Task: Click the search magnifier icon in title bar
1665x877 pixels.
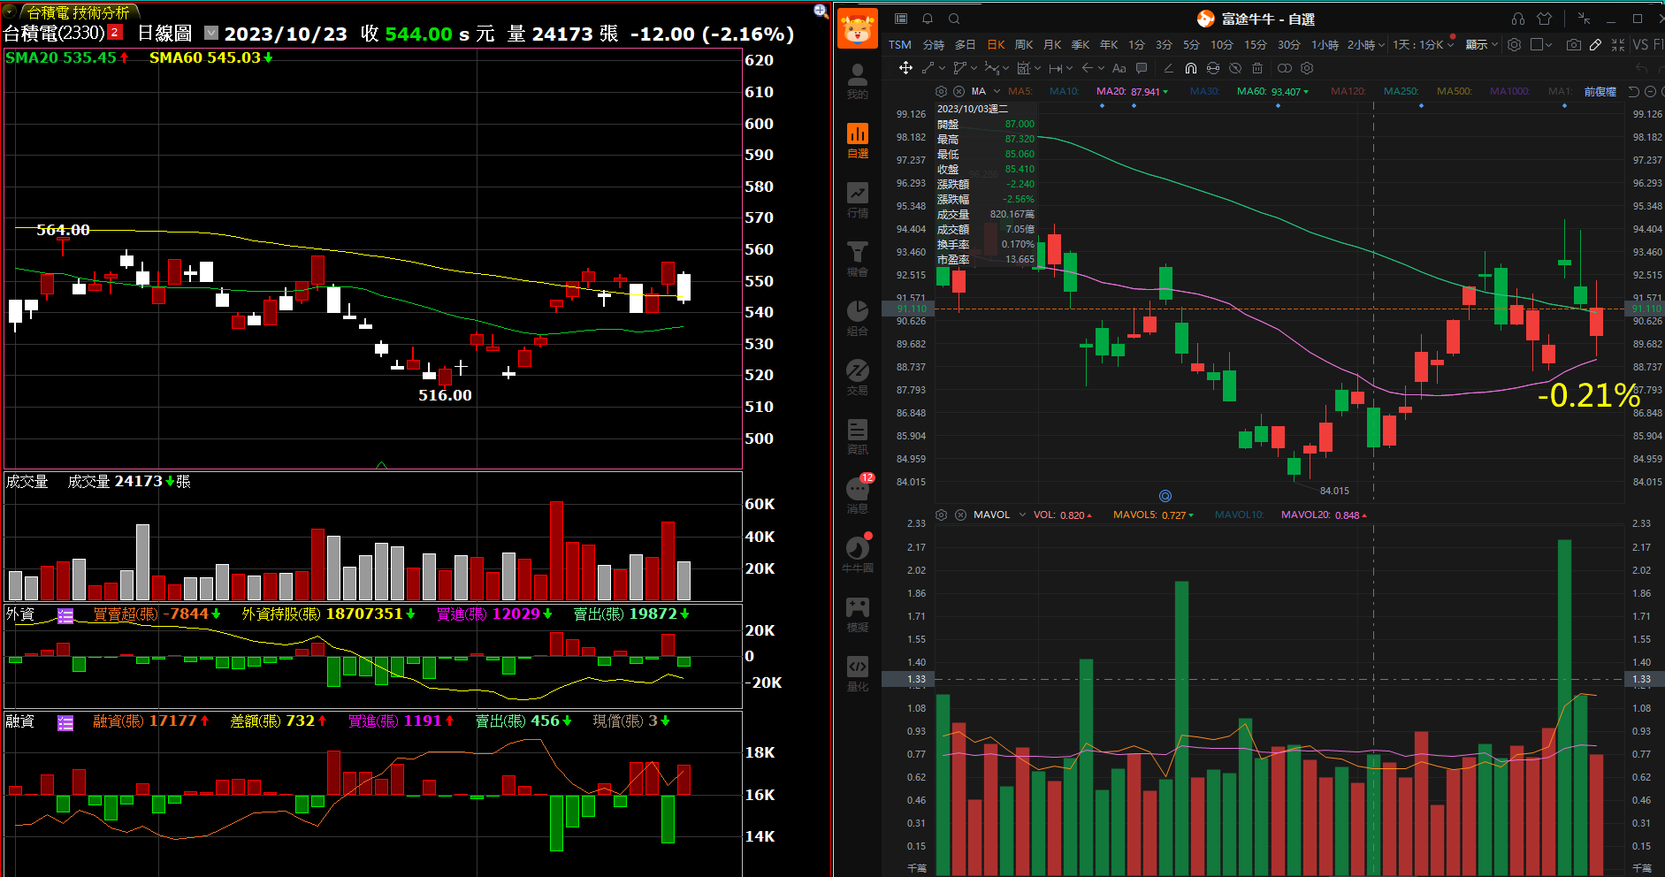Action: point(954,19)
